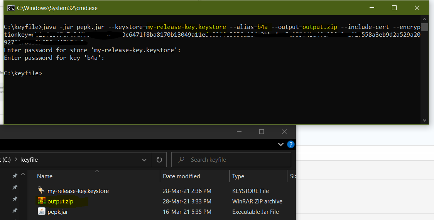Click the highlighted output.zip argument in cmd

[320, 27]
